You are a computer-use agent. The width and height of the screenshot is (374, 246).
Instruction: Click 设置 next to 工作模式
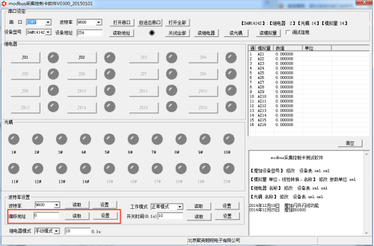pos(227,206)
